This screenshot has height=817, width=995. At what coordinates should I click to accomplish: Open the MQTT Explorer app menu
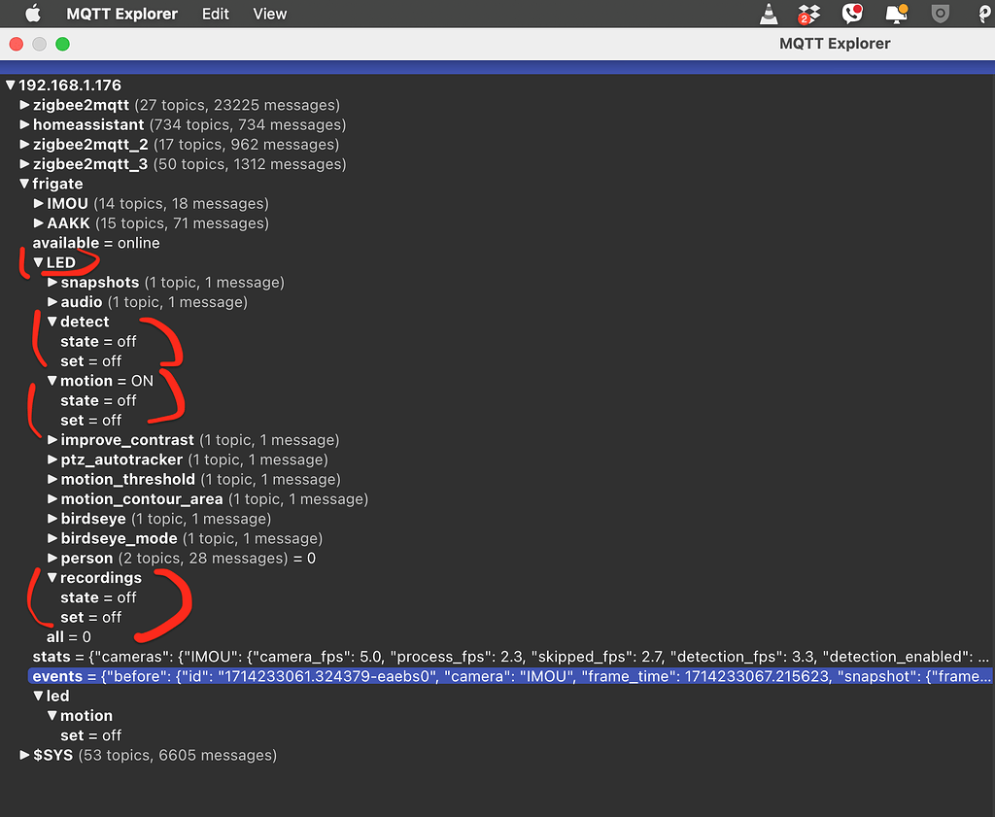(121, 14)
